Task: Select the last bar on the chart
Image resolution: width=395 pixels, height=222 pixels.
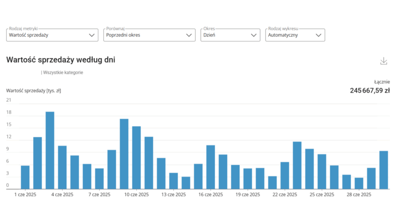Action: tap(383, 170)
